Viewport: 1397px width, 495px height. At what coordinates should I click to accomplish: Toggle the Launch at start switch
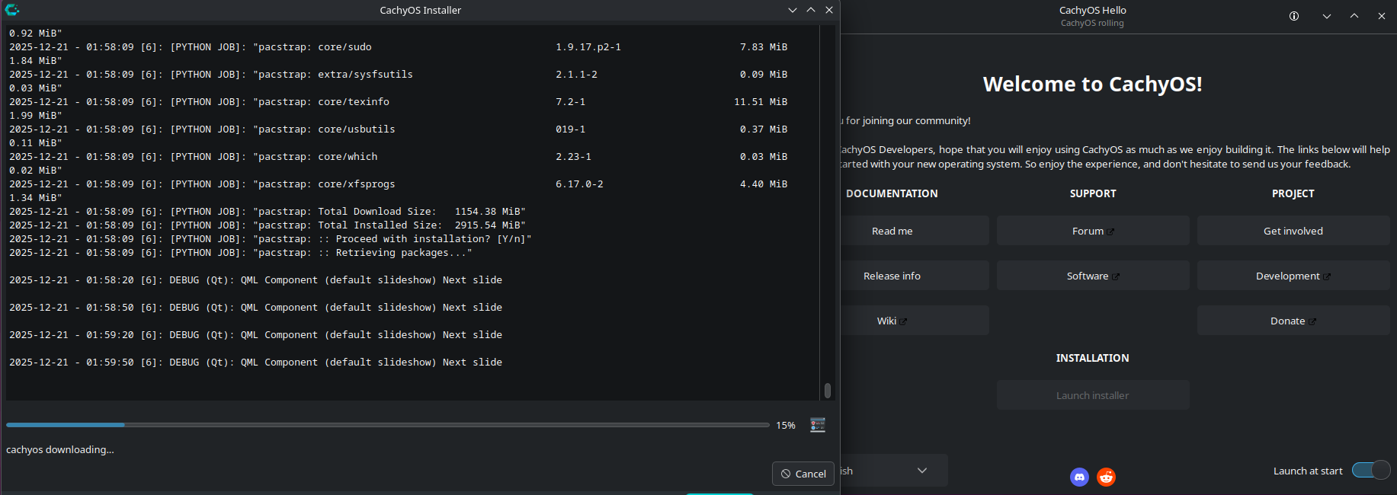pos(1371,471)
